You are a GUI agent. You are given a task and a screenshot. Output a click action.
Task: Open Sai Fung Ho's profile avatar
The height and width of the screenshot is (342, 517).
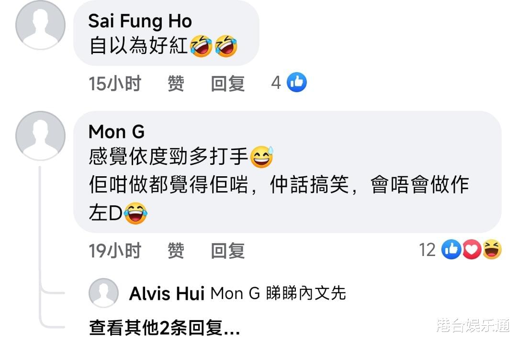pos(40,25)
